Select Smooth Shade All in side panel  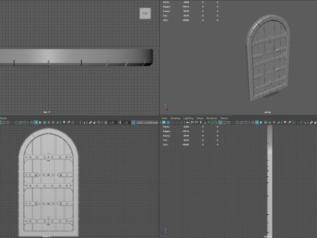tap(257, 122)
